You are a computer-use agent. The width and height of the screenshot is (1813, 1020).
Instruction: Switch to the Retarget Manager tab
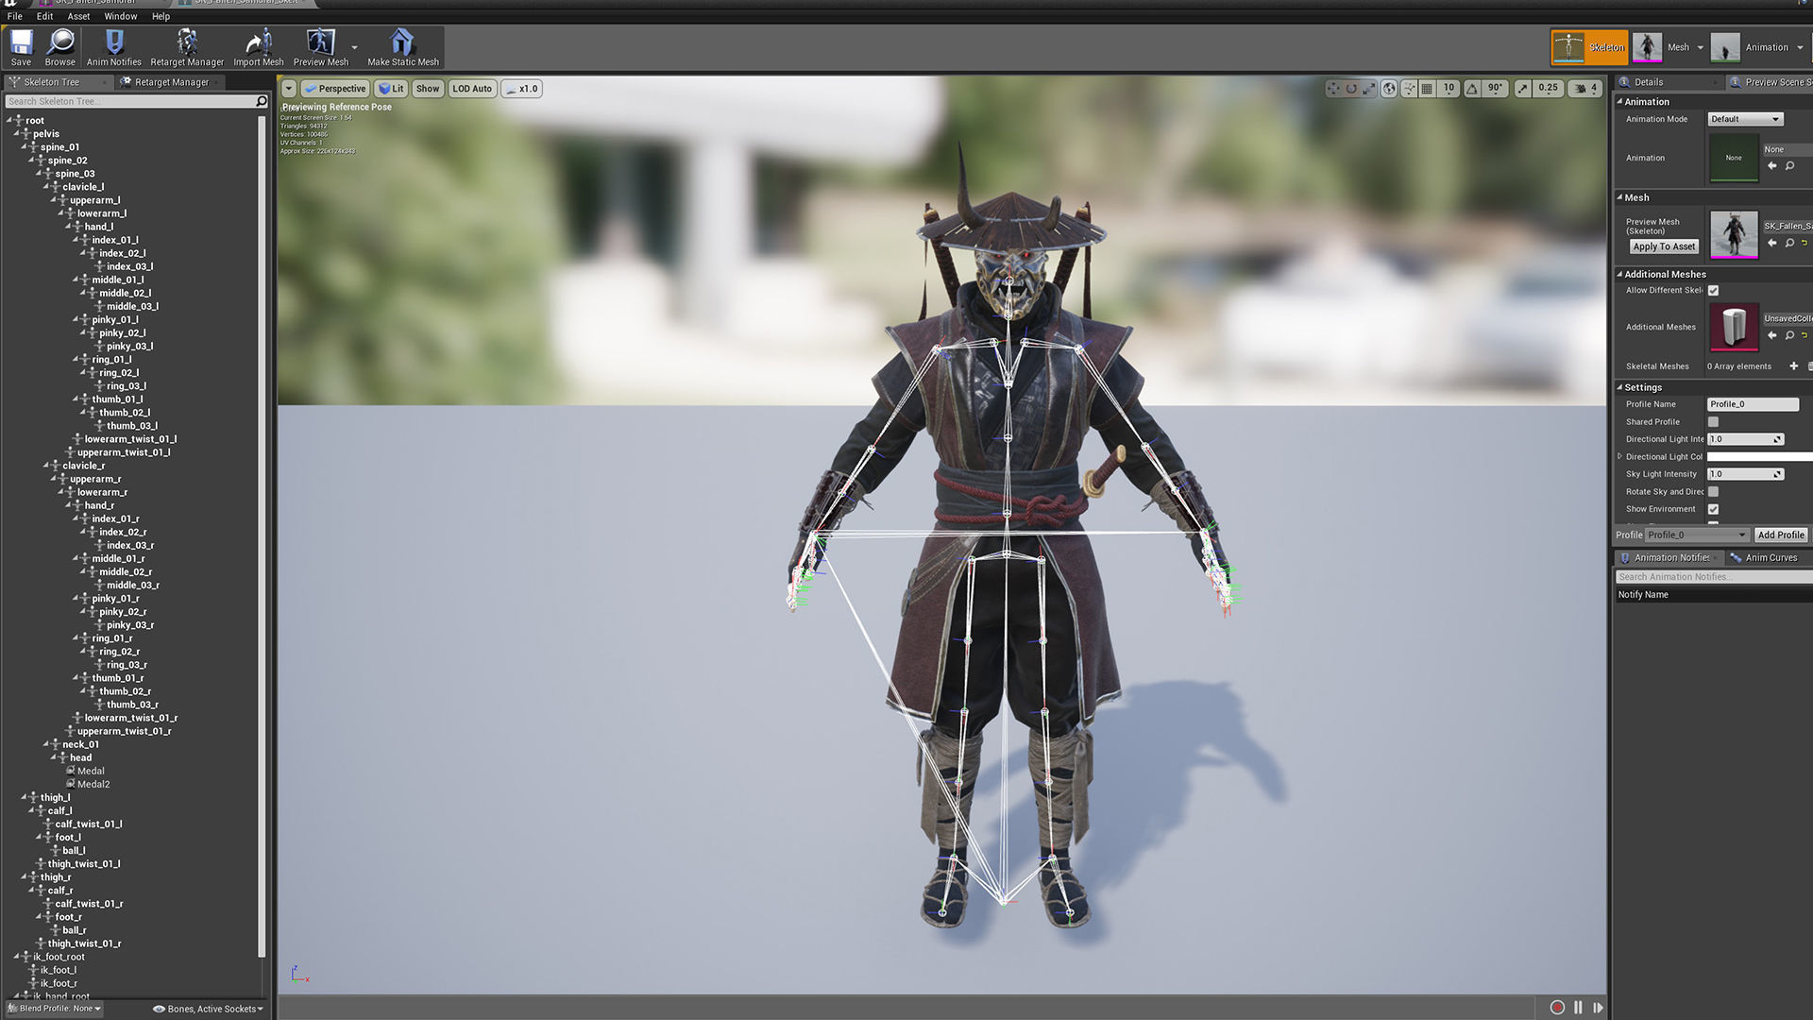click(171, 82)
